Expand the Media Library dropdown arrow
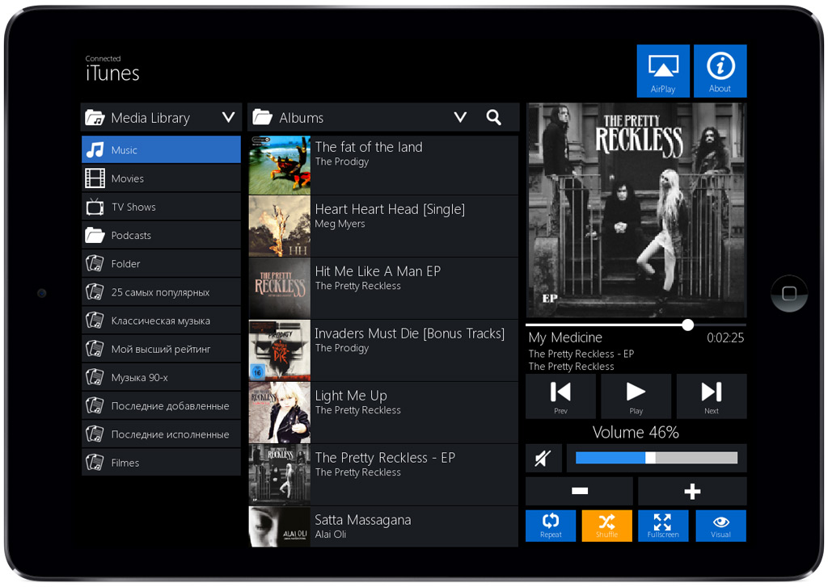This screenshot has width=828, height=587. (228, 118)
